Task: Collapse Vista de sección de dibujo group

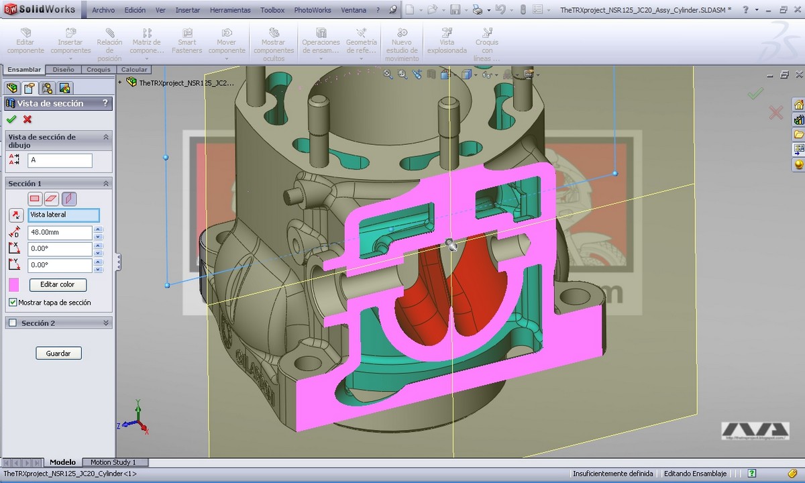Action: pyautogui.click(x=105, y=137)
